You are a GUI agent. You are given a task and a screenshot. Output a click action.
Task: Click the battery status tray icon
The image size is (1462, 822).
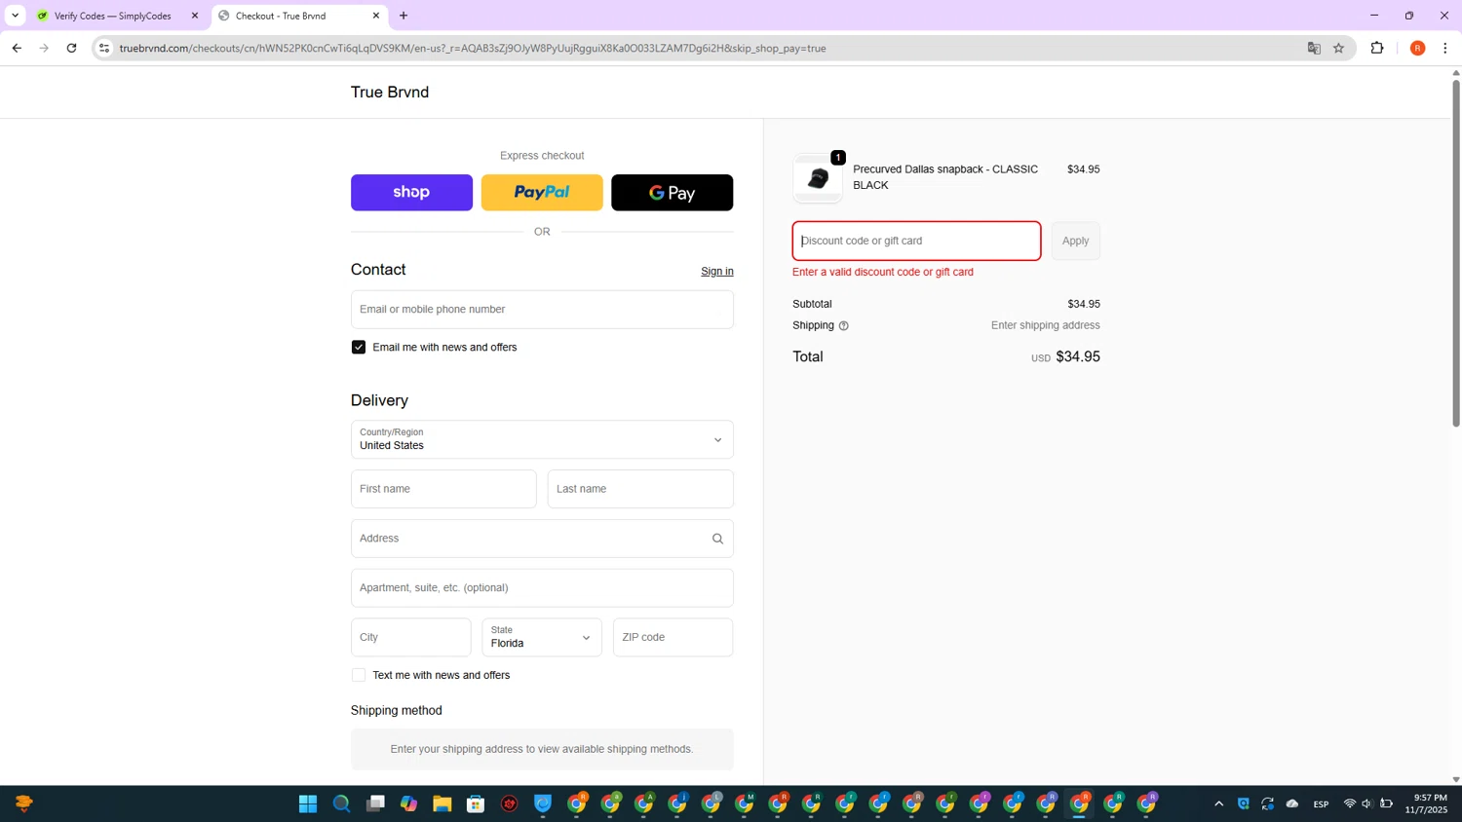point(1386,803)
